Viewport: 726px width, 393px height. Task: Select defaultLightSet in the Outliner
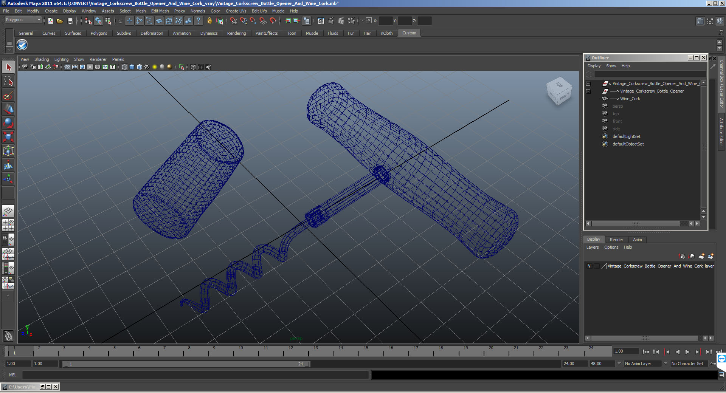point(626,136)
